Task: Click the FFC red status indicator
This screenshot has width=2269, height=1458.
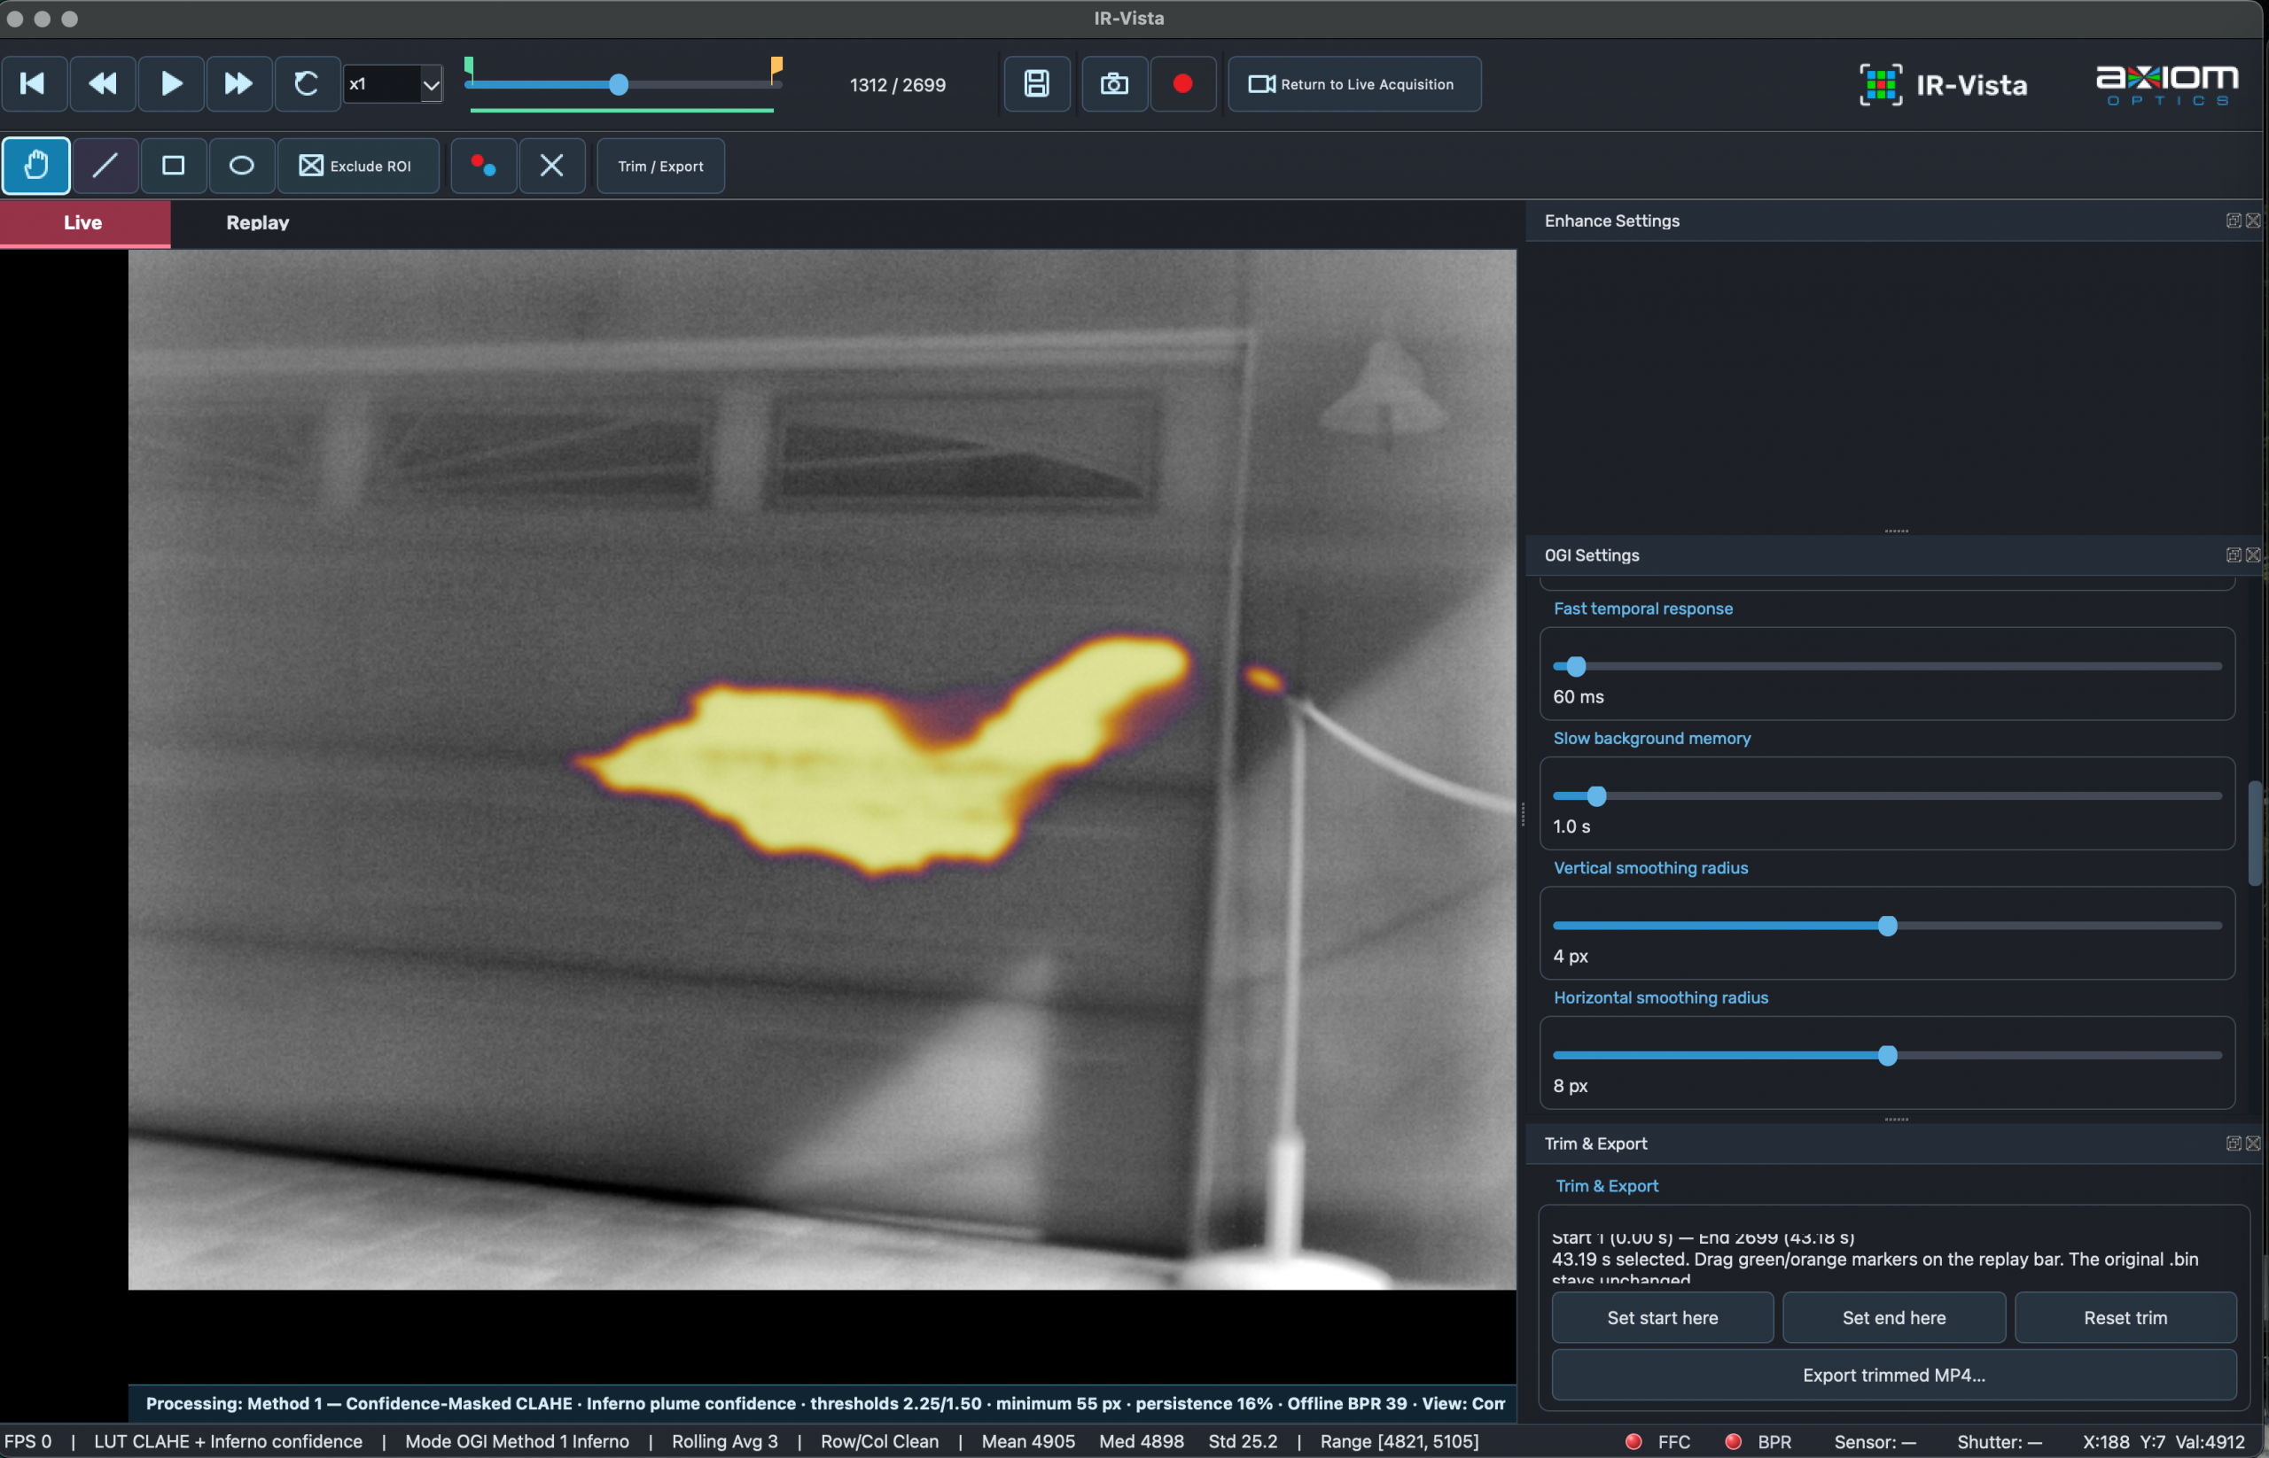Action: click(1634, 1441)
